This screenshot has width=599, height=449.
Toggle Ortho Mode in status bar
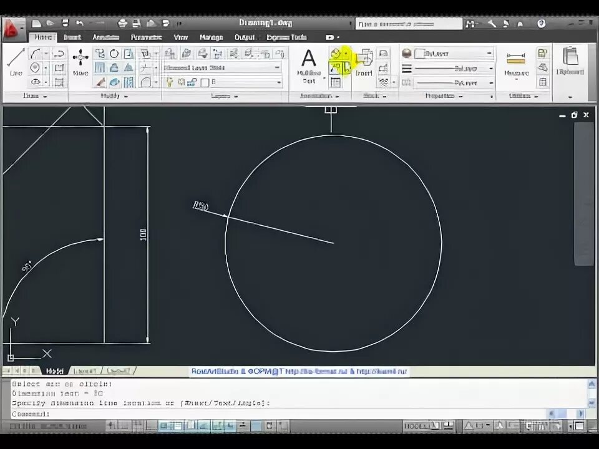pyautogui.click(x=152, y=426)
